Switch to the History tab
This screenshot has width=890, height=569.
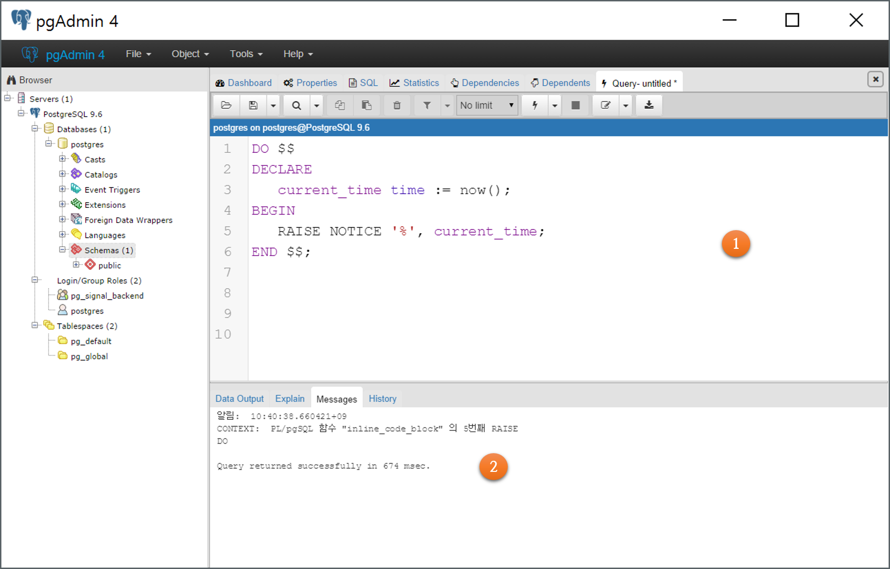click(382, 399)
